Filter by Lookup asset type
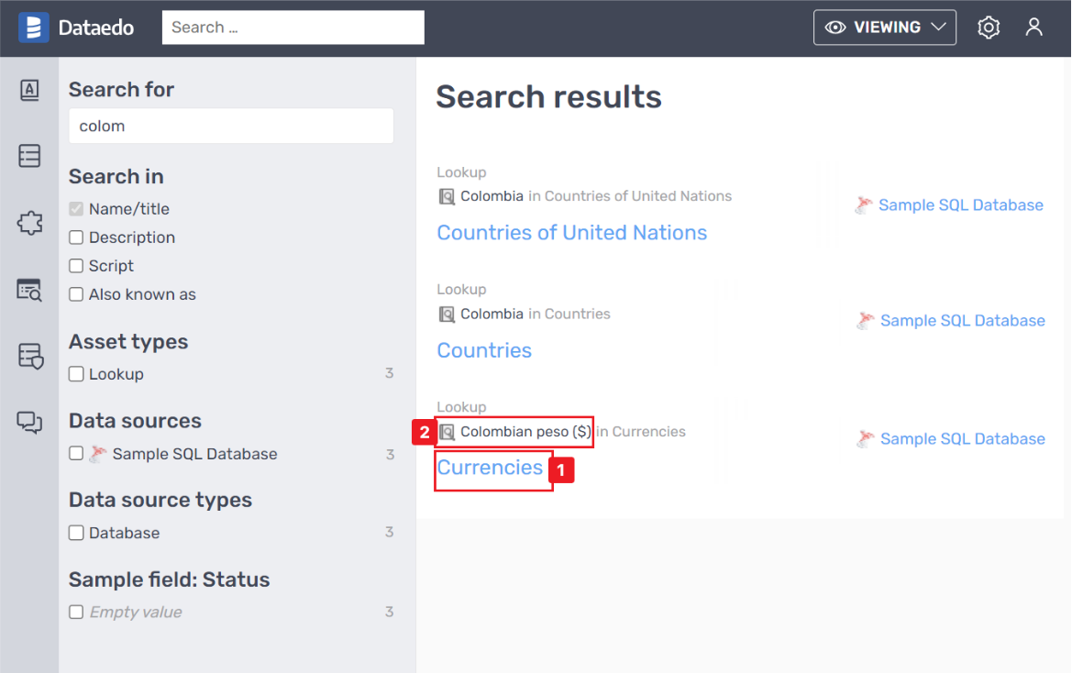This screenshot has width=1072, height=673. pyautogui.click(x=77, y=374)
